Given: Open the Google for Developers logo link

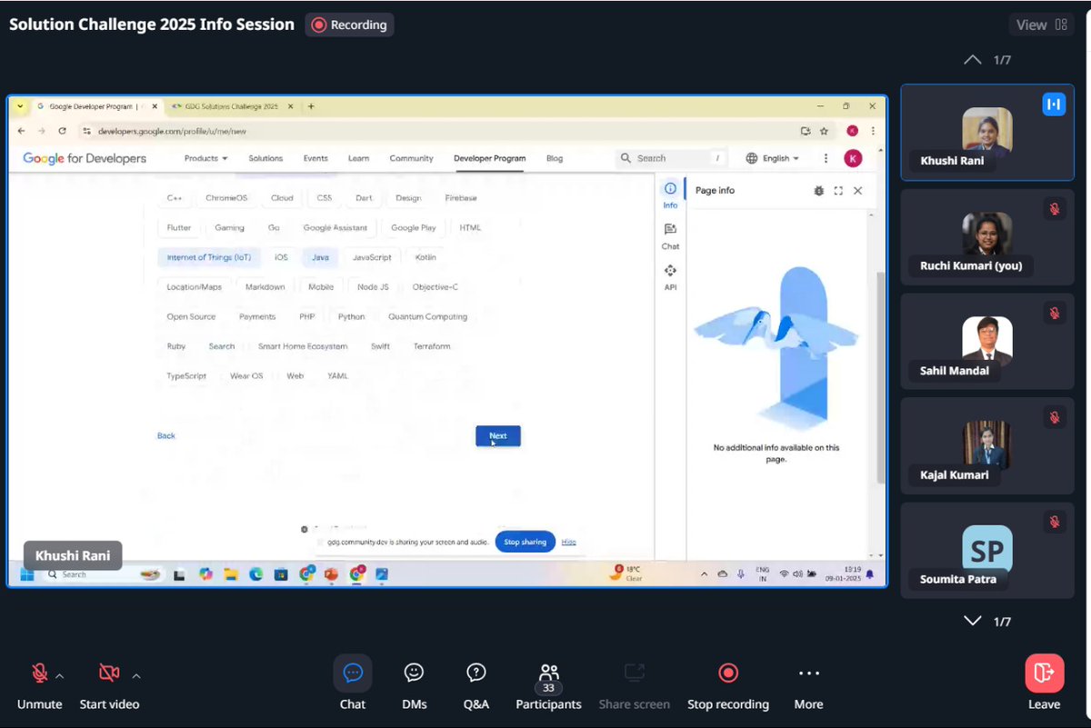Looking at the screenshot, I should pos(85,158).
